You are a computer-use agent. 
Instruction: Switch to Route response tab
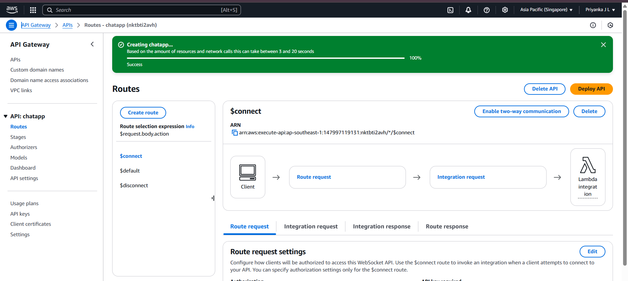click(447, 227)
